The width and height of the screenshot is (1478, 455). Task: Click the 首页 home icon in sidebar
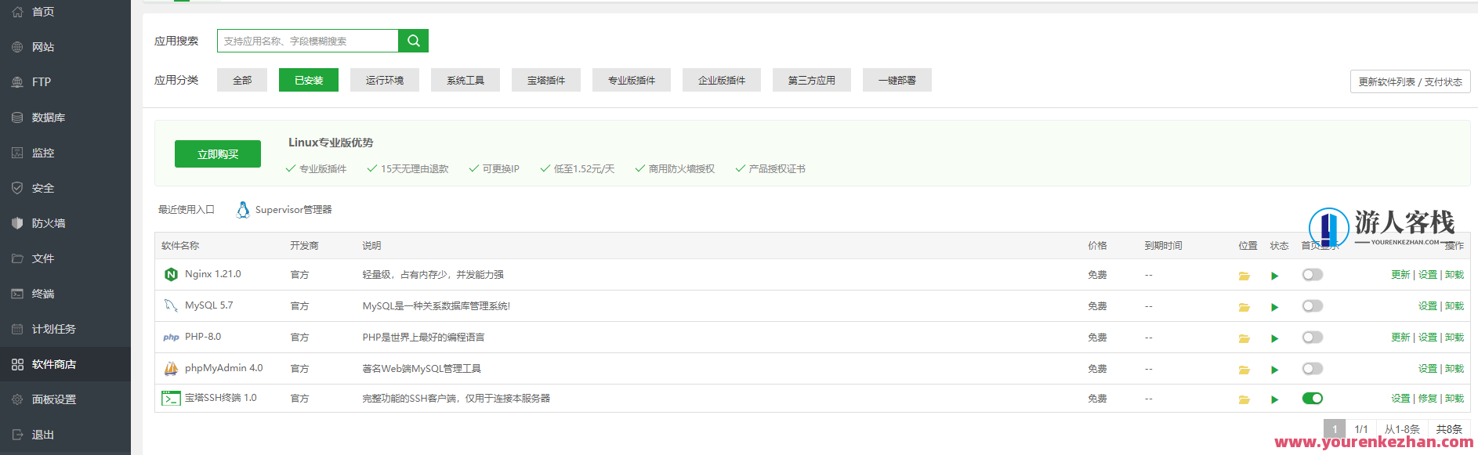(17, 12)
